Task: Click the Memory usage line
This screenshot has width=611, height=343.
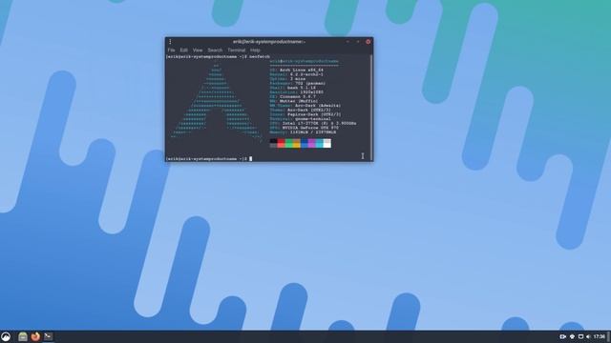Action: pyautogui.click(x=303, y=132)
